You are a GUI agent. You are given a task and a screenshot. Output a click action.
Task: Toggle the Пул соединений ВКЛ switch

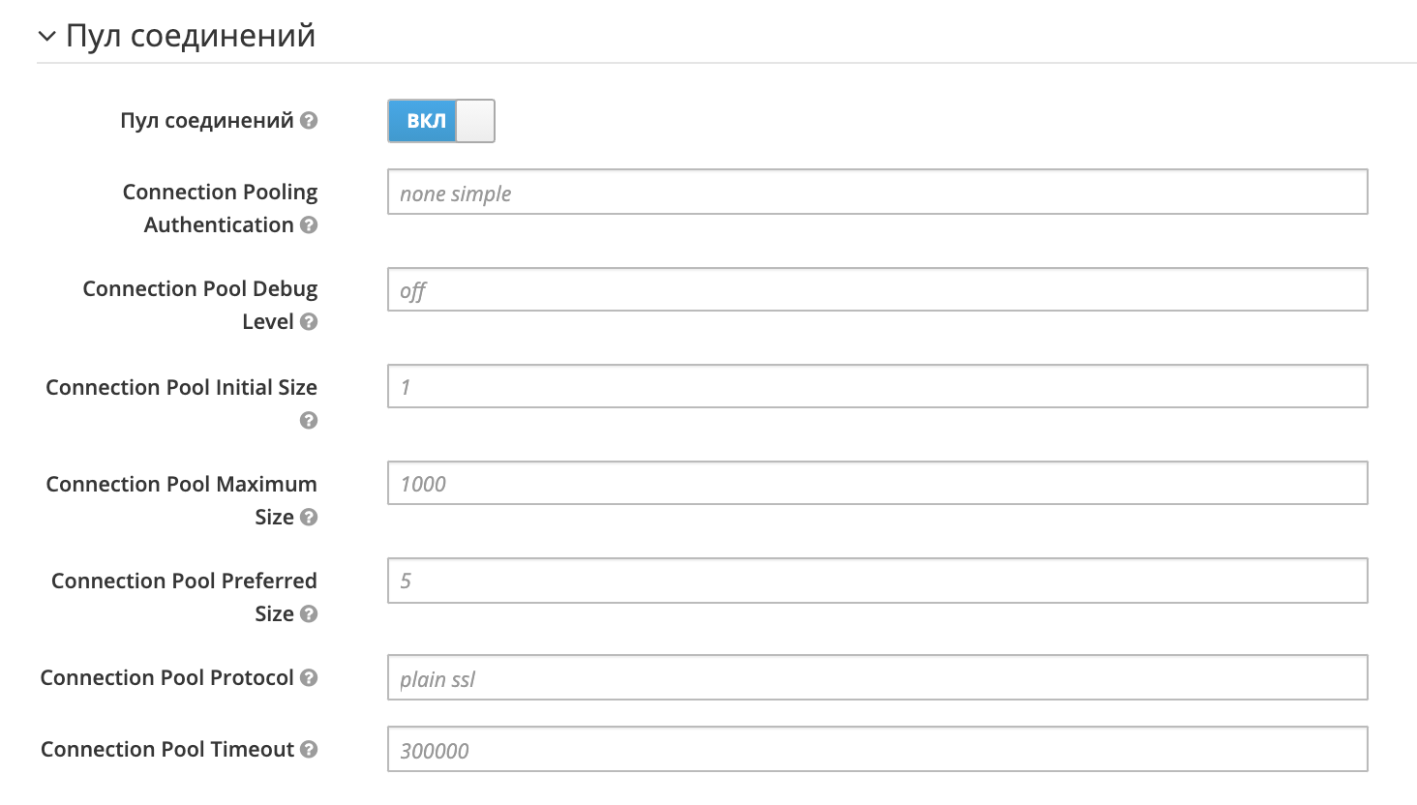coord(441,121)
